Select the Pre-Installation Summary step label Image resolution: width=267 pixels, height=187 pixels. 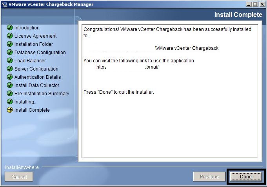point(42,94)
